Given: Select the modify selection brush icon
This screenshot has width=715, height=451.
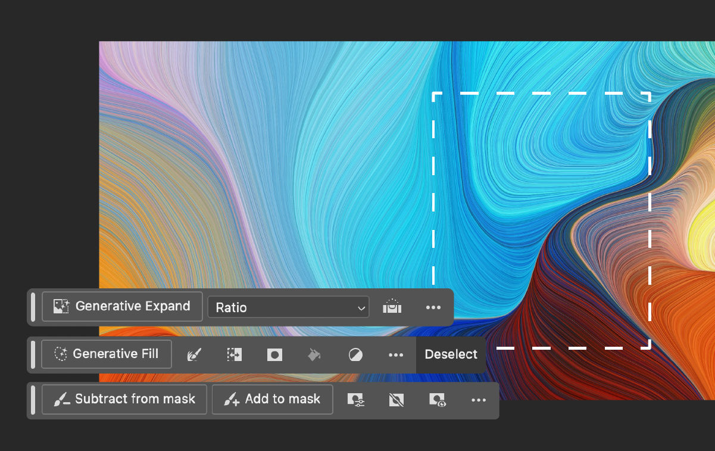Looking at the screenshot, I should pos(194,354).
